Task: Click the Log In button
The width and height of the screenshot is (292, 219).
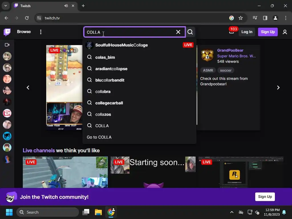Action: coord(247,32)
